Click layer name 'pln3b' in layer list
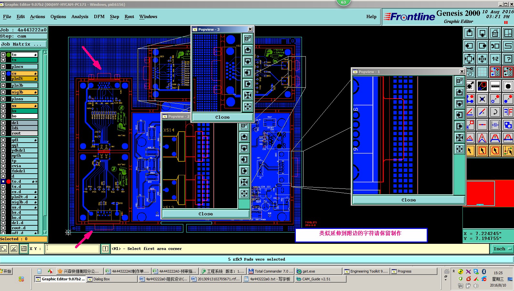The height and width of the screenshot is (291, 514). click(24, 85)
